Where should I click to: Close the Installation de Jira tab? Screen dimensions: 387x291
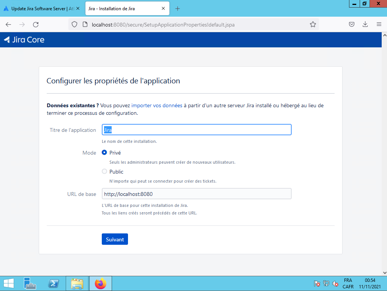163,8
